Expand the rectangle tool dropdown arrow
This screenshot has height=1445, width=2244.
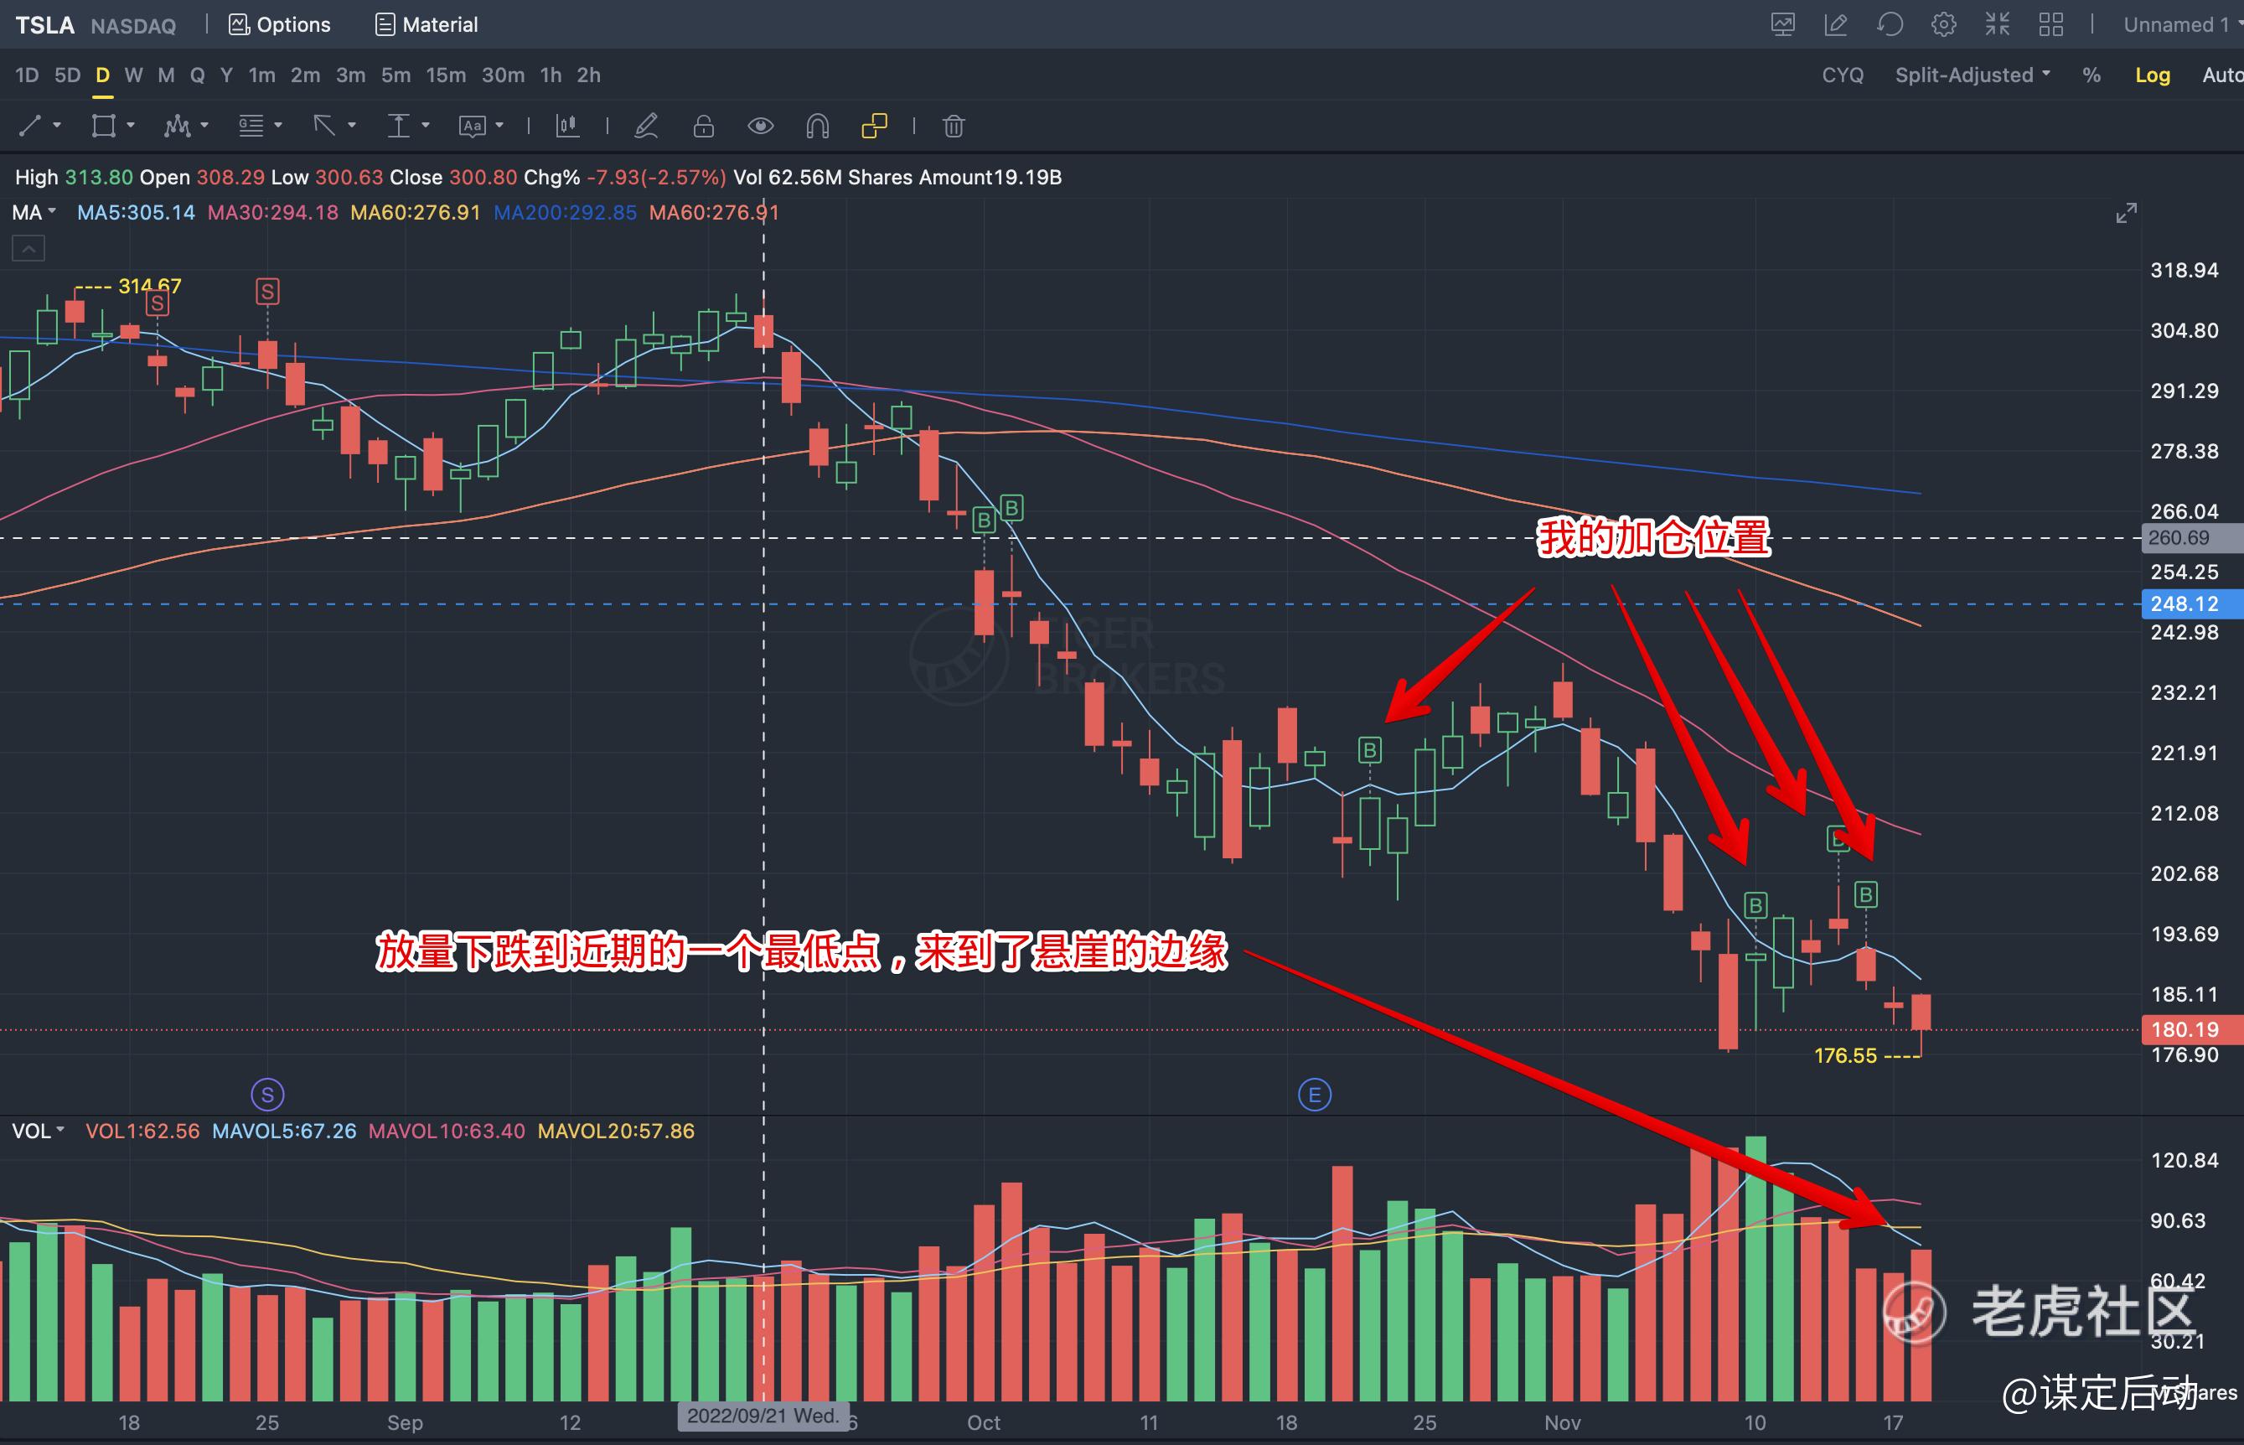coord(131,125)
